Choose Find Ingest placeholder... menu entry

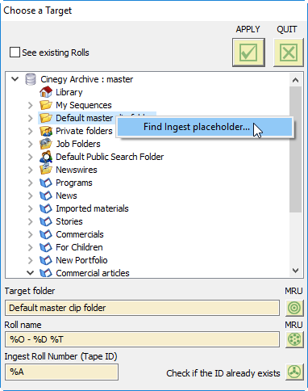(x=205, y=127)
